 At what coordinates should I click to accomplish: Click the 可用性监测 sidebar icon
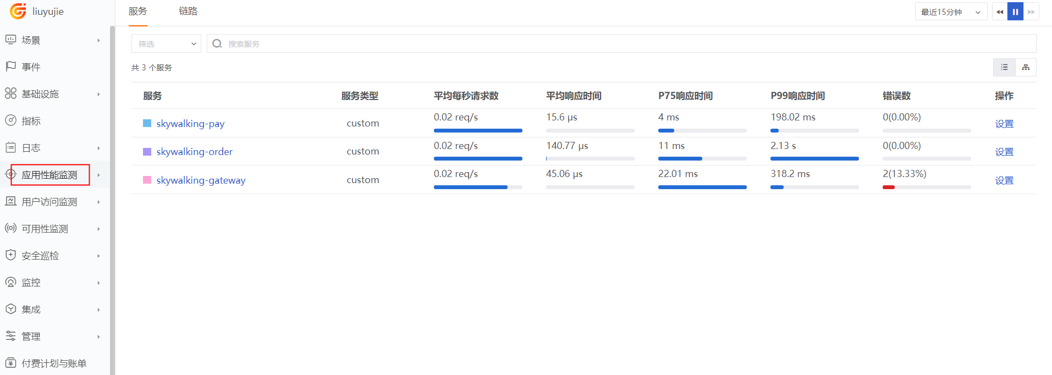[10, 228]
